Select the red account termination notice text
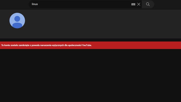Screen dimensions: 181x102 point(46,45)
